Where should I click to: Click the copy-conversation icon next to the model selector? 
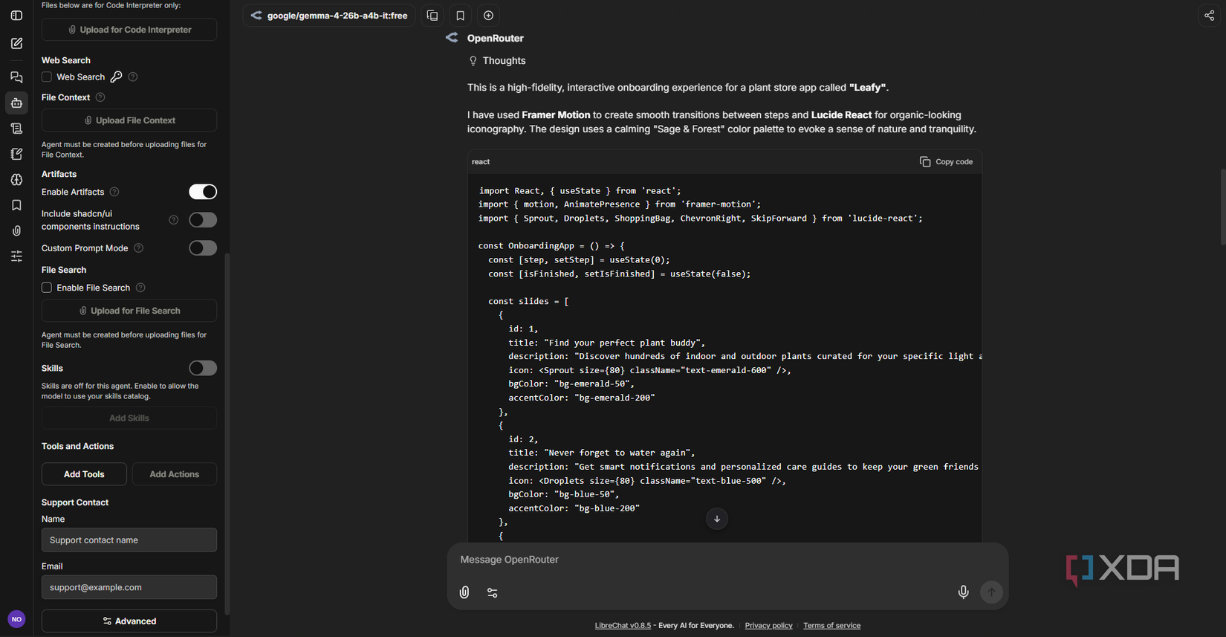point(432,16)
